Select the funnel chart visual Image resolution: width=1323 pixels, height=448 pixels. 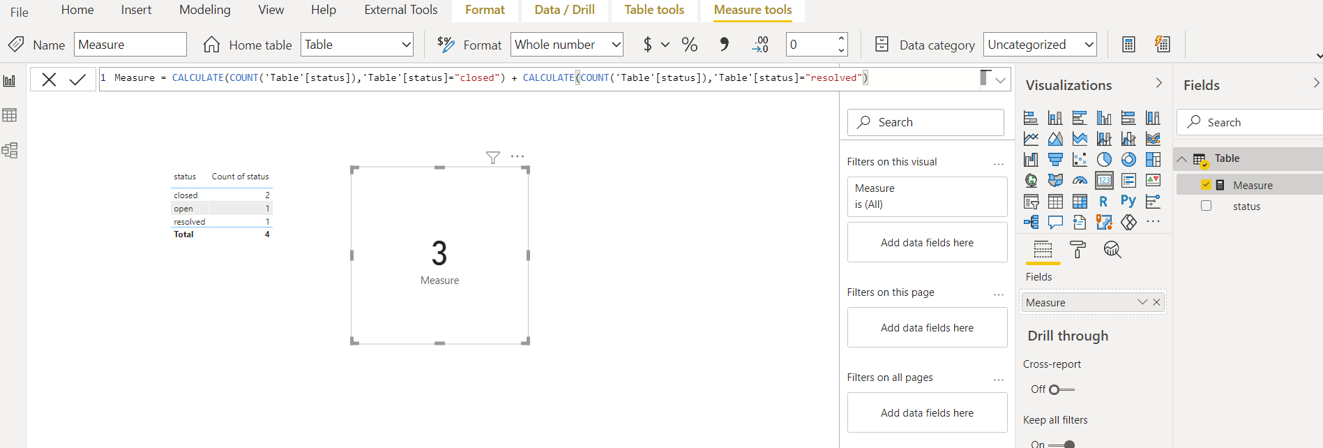[1055, 160]
